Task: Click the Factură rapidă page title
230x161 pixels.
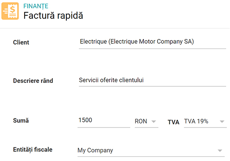Action: [53, 15]
